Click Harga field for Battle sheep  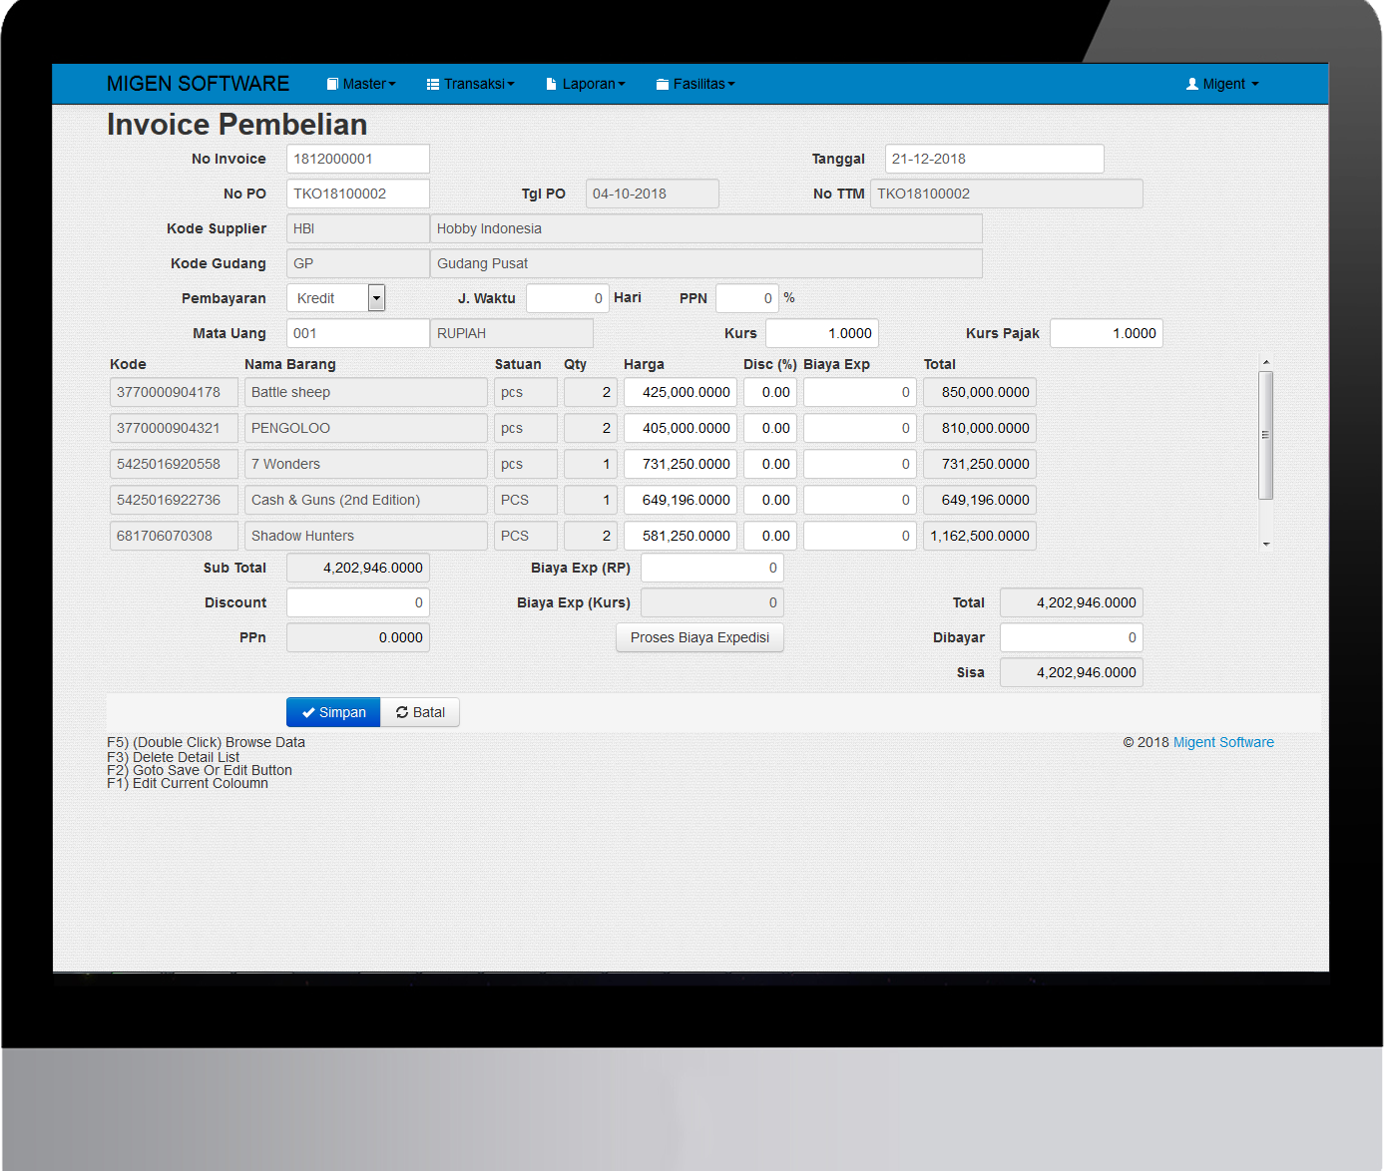[x=681, y=392]
